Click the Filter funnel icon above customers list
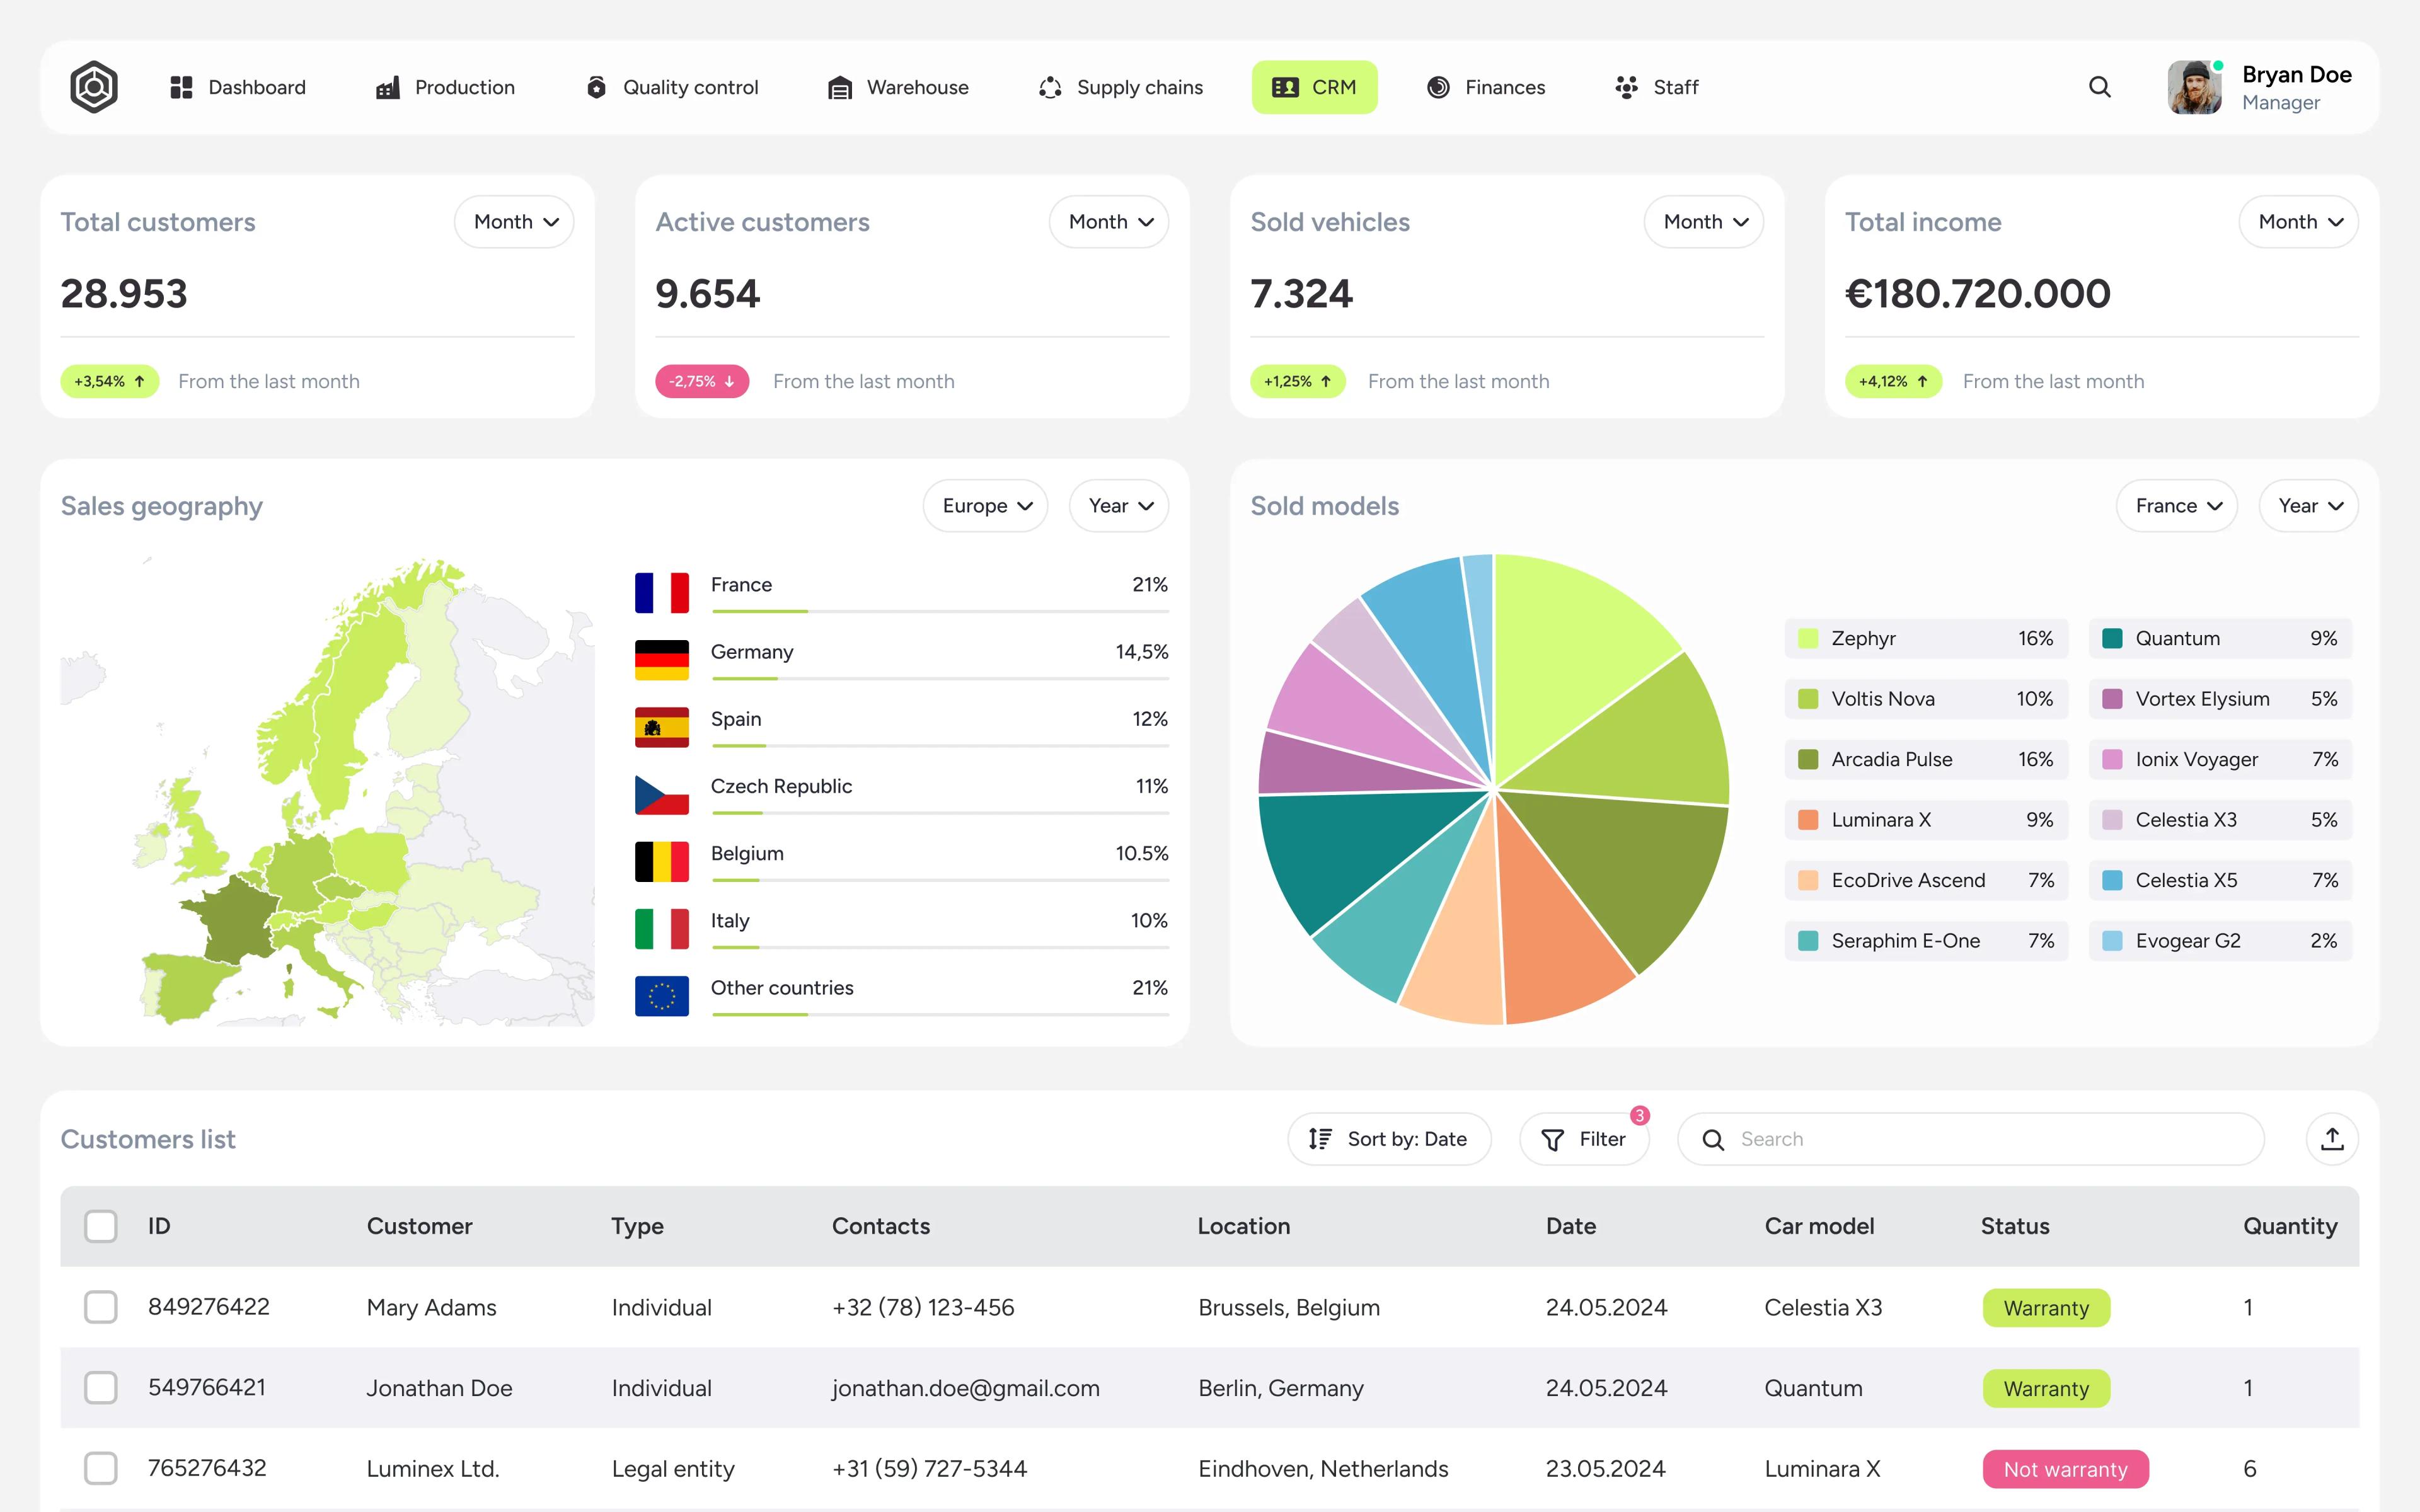The height and width of the screenshot is (1512, 2420). pos(1553,1139)
